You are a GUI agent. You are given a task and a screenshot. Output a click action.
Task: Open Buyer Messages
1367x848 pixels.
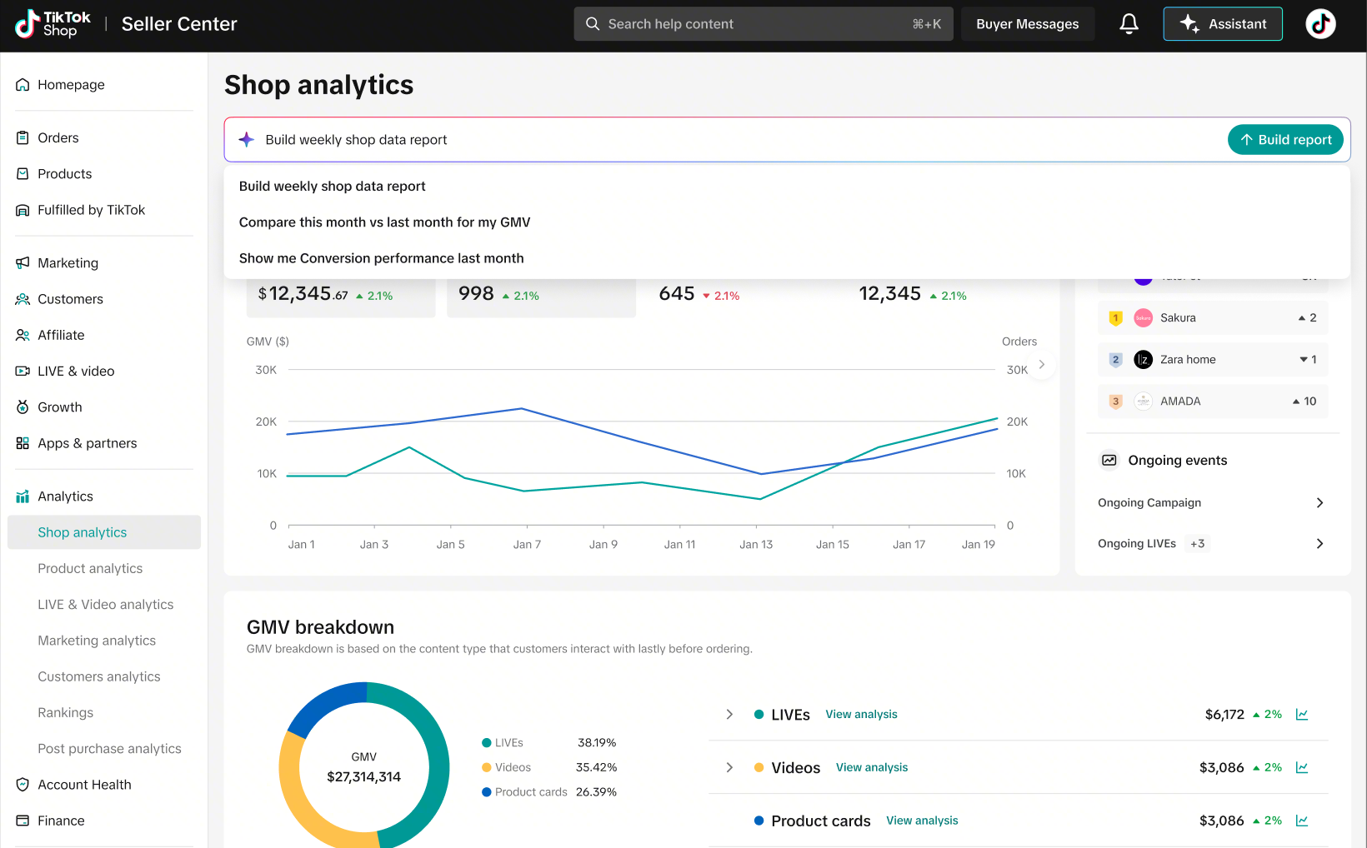(x=1028, y=24)
